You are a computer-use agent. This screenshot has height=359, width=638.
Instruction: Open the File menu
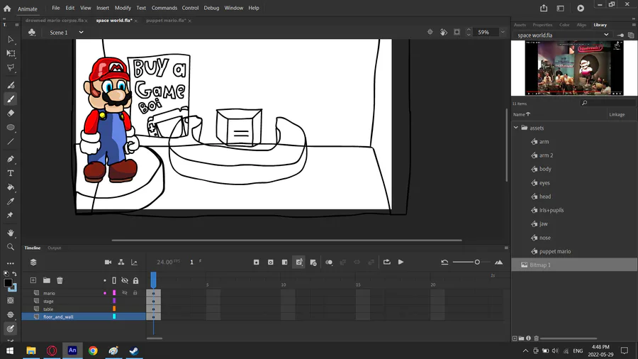56,8
